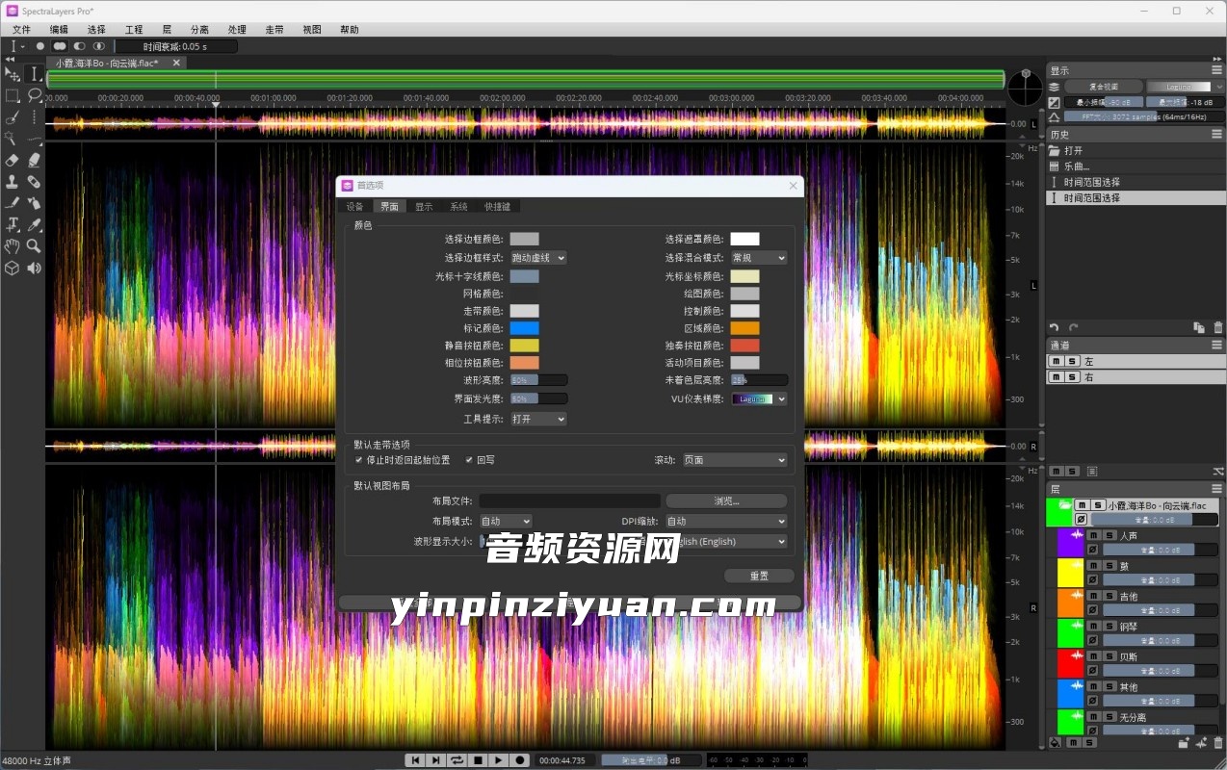Open the 滚动 dropdown set to 页面
The height and width of the screenshot is (770, 1227).
(735, 460)
